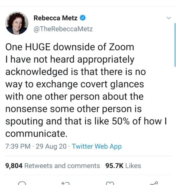Click the "Likes" label
The height and width of the screenshot is (185, 176).
133,166
